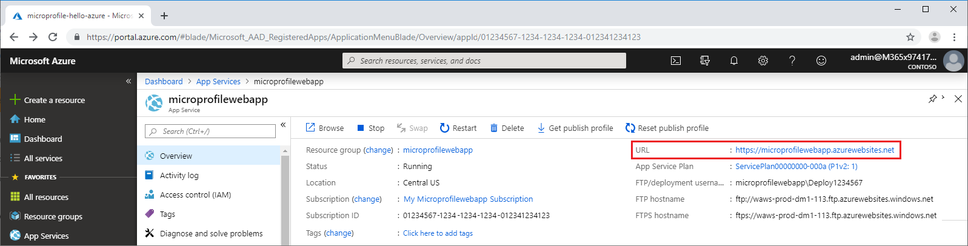The image size is (968, 246).
Task: Click Stop toolbar button
Action: click(x=370, y=128)
